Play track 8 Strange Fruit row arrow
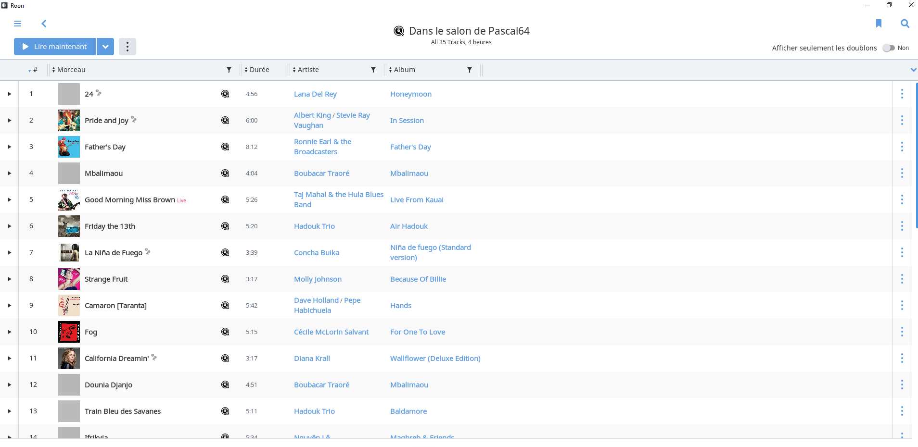This screenshot has width=918, height=447. click(x=9, y=279)
